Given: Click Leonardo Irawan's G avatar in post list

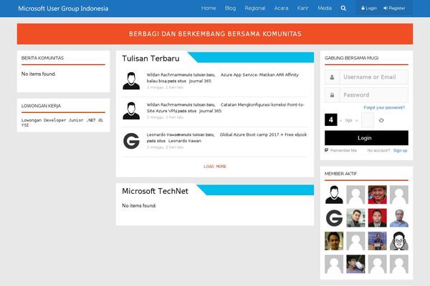Looking at the screenshot, I should 131,141.
